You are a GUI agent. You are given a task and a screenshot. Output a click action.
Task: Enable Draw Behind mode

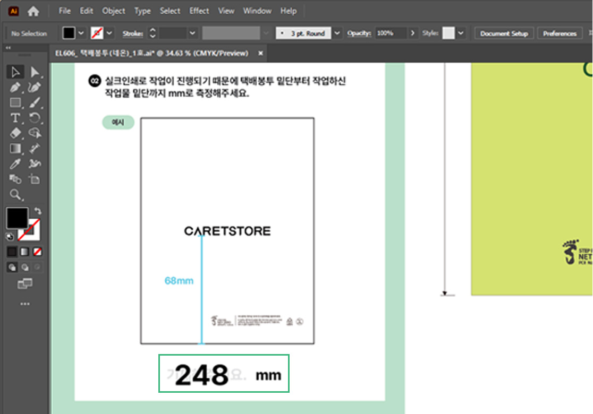(25, 268)
